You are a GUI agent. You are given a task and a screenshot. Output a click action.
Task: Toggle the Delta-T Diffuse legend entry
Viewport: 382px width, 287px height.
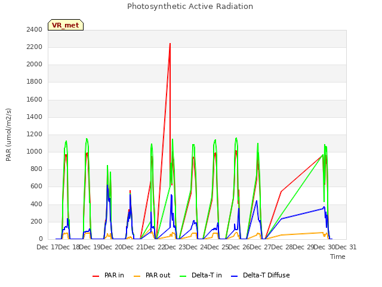coord(260,275)
